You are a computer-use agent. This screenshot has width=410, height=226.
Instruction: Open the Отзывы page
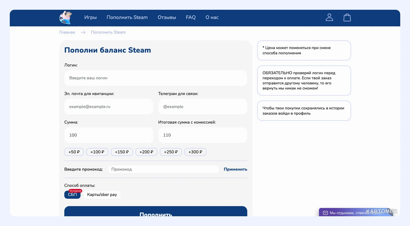167,17
